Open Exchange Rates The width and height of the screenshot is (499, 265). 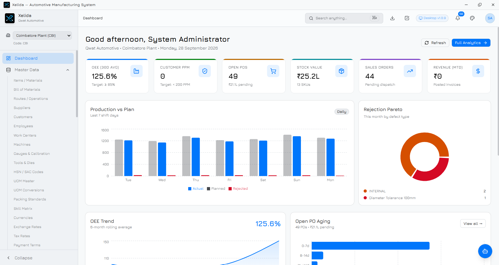point(27,227)
